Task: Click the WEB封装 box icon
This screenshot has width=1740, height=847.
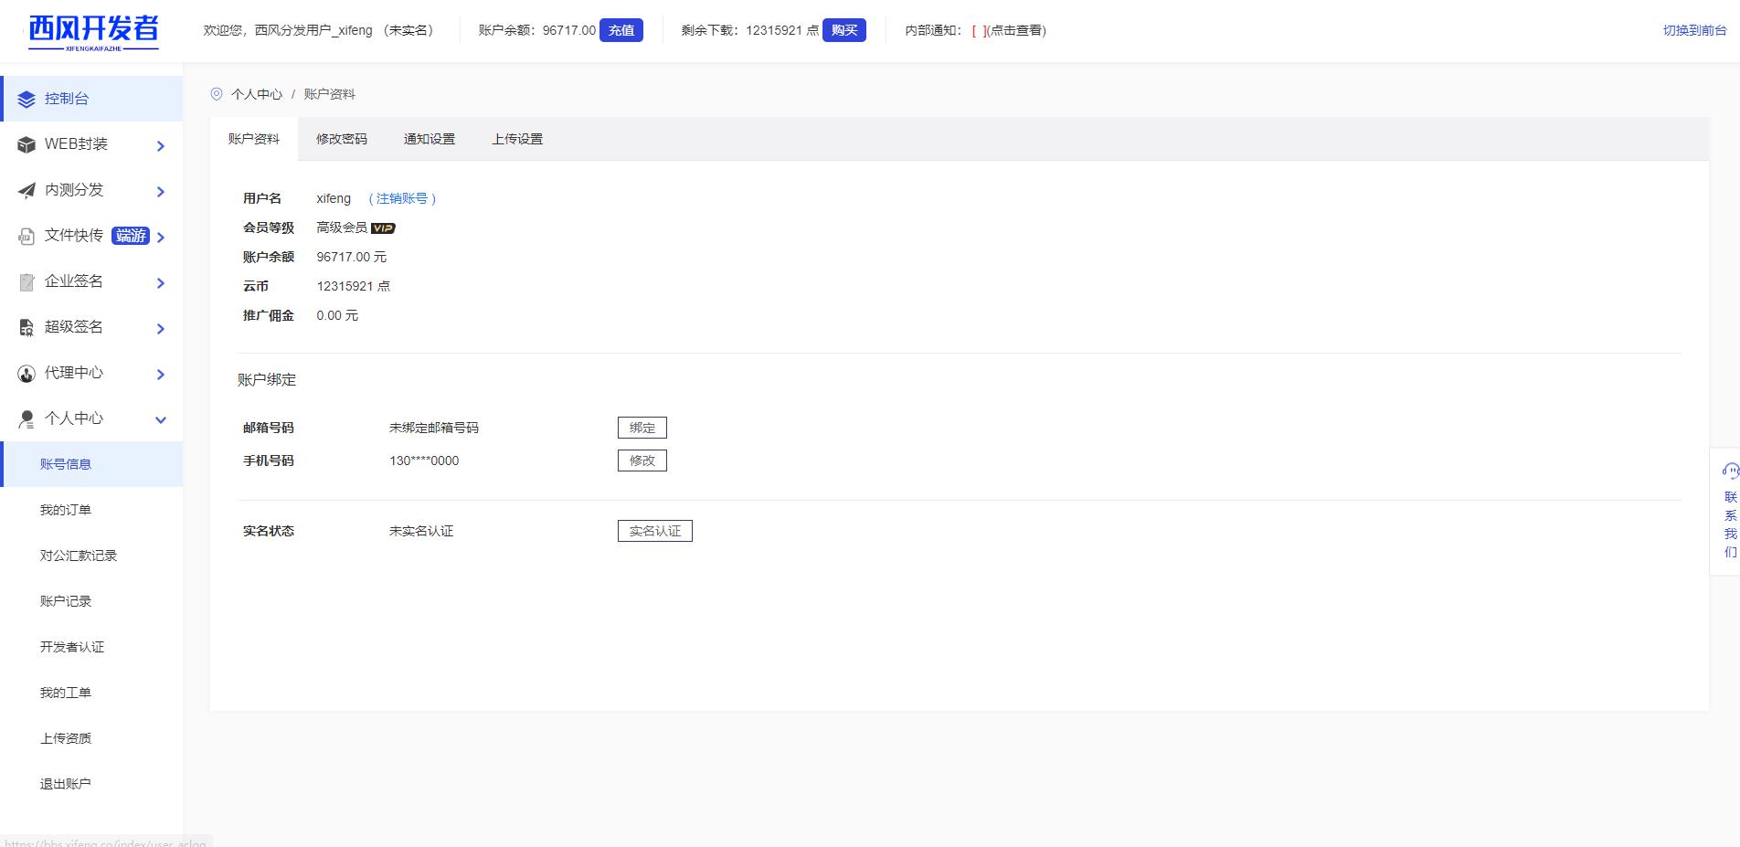Action: pos(27,144)
